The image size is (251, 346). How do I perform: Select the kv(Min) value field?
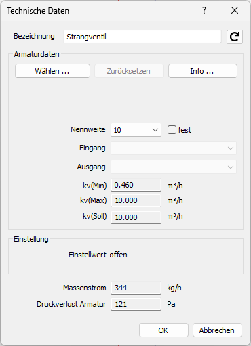pos(136,185)
